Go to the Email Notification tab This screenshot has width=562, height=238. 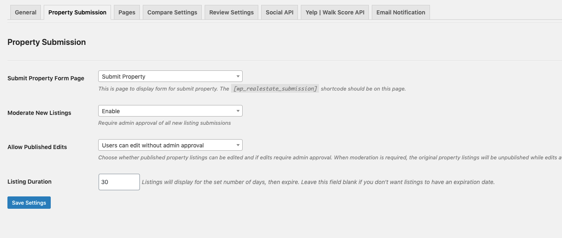coord(400,12)
